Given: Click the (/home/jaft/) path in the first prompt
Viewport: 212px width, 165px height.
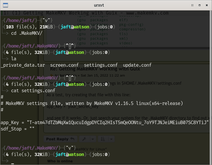Looking at the screenshot, I should (20, 21).
